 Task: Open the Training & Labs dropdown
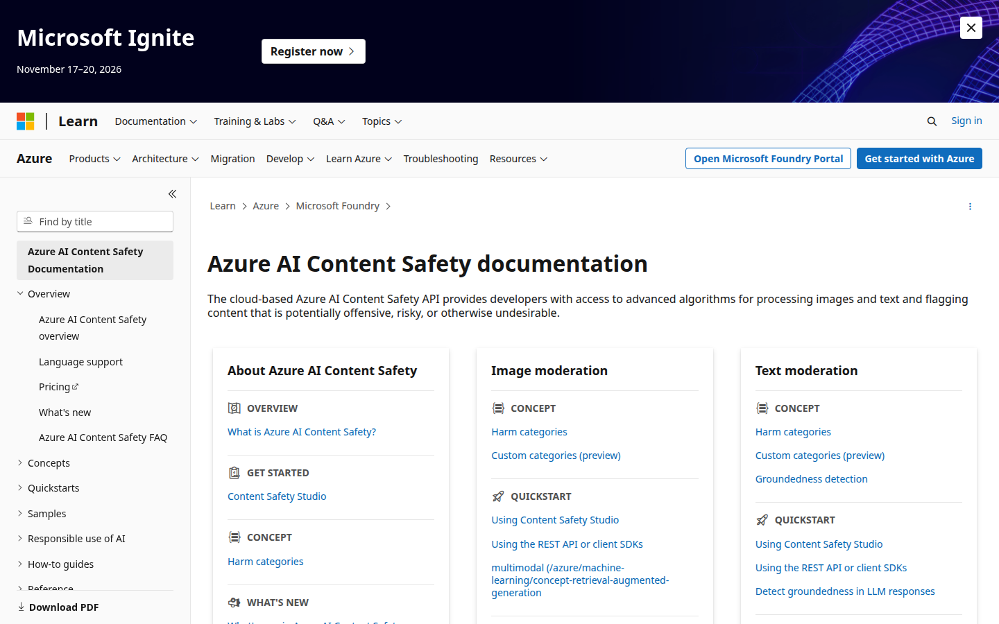255,121
